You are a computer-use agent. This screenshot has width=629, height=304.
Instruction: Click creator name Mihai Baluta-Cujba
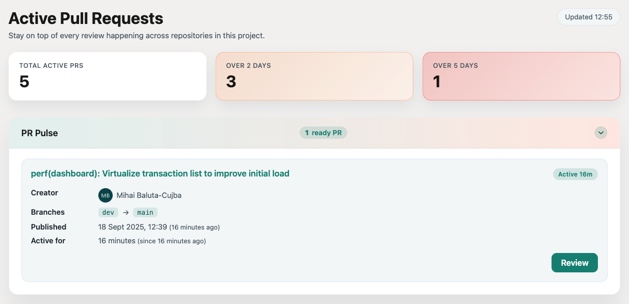click(149, 195)
